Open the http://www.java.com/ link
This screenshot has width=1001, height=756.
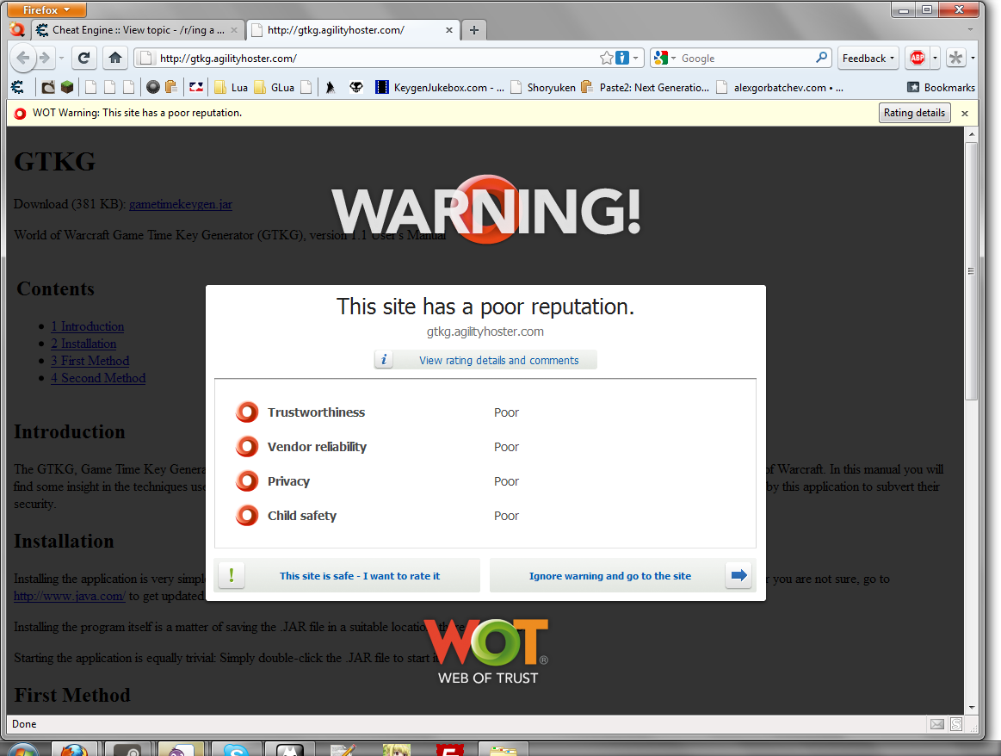tap(70, 596)
